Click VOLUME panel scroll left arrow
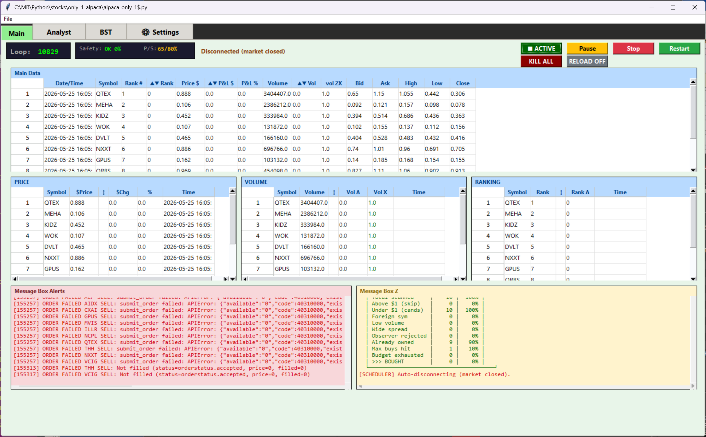706x437 pixels. (245, 279)
